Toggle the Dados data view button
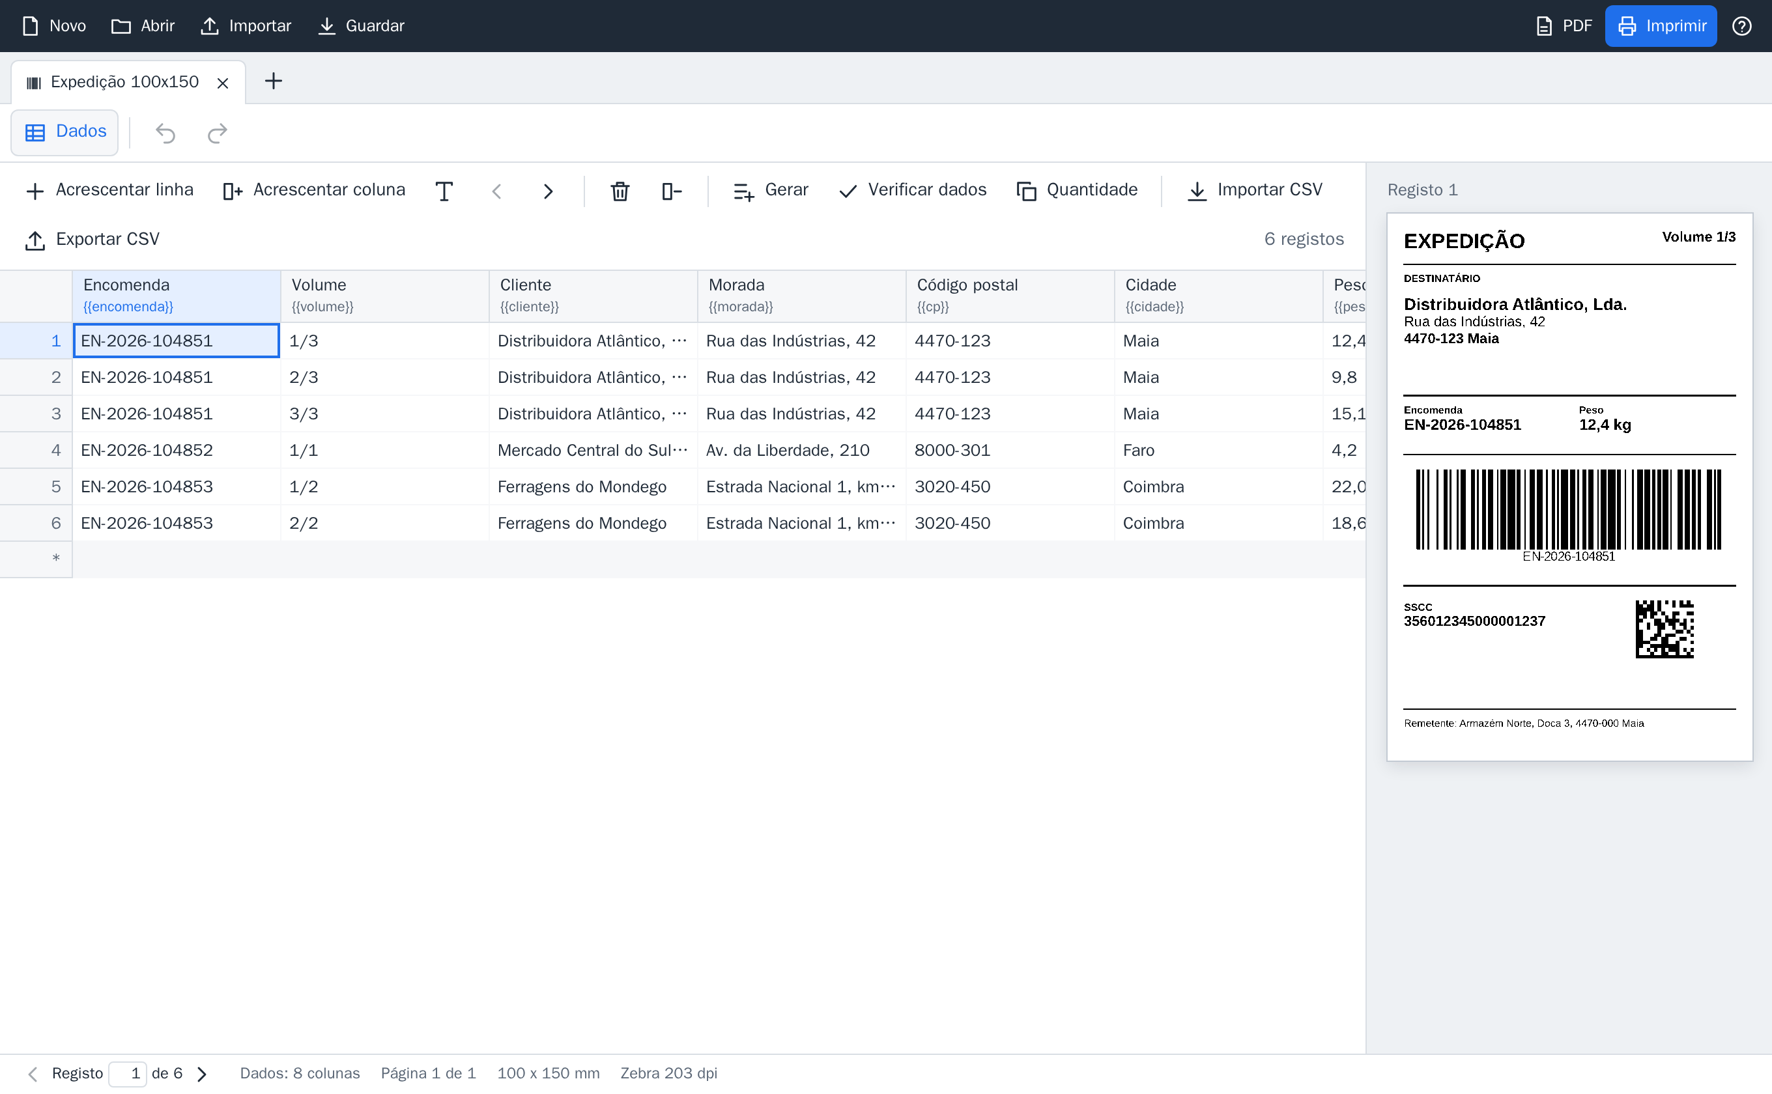Image resolution: width=1772 pixels, height=1094 pixels. 65,132
